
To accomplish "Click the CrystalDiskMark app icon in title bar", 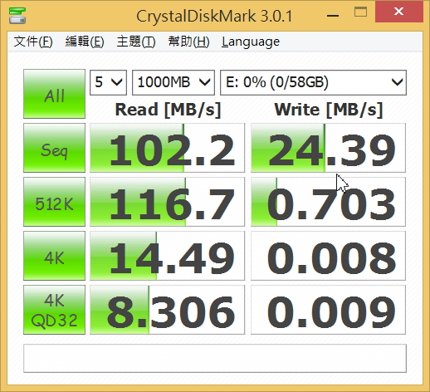I will tap(17, 16).
